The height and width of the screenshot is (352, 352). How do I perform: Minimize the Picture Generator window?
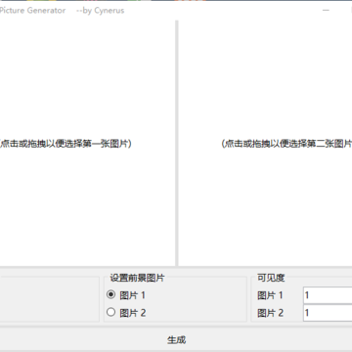tap(326, 11)
